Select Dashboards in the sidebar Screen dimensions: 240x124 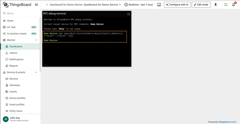click(x=20, y=47)
